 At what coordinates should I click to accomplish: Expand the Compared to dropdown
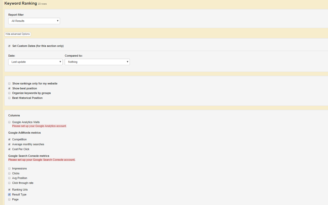click(x=97, y=62)
